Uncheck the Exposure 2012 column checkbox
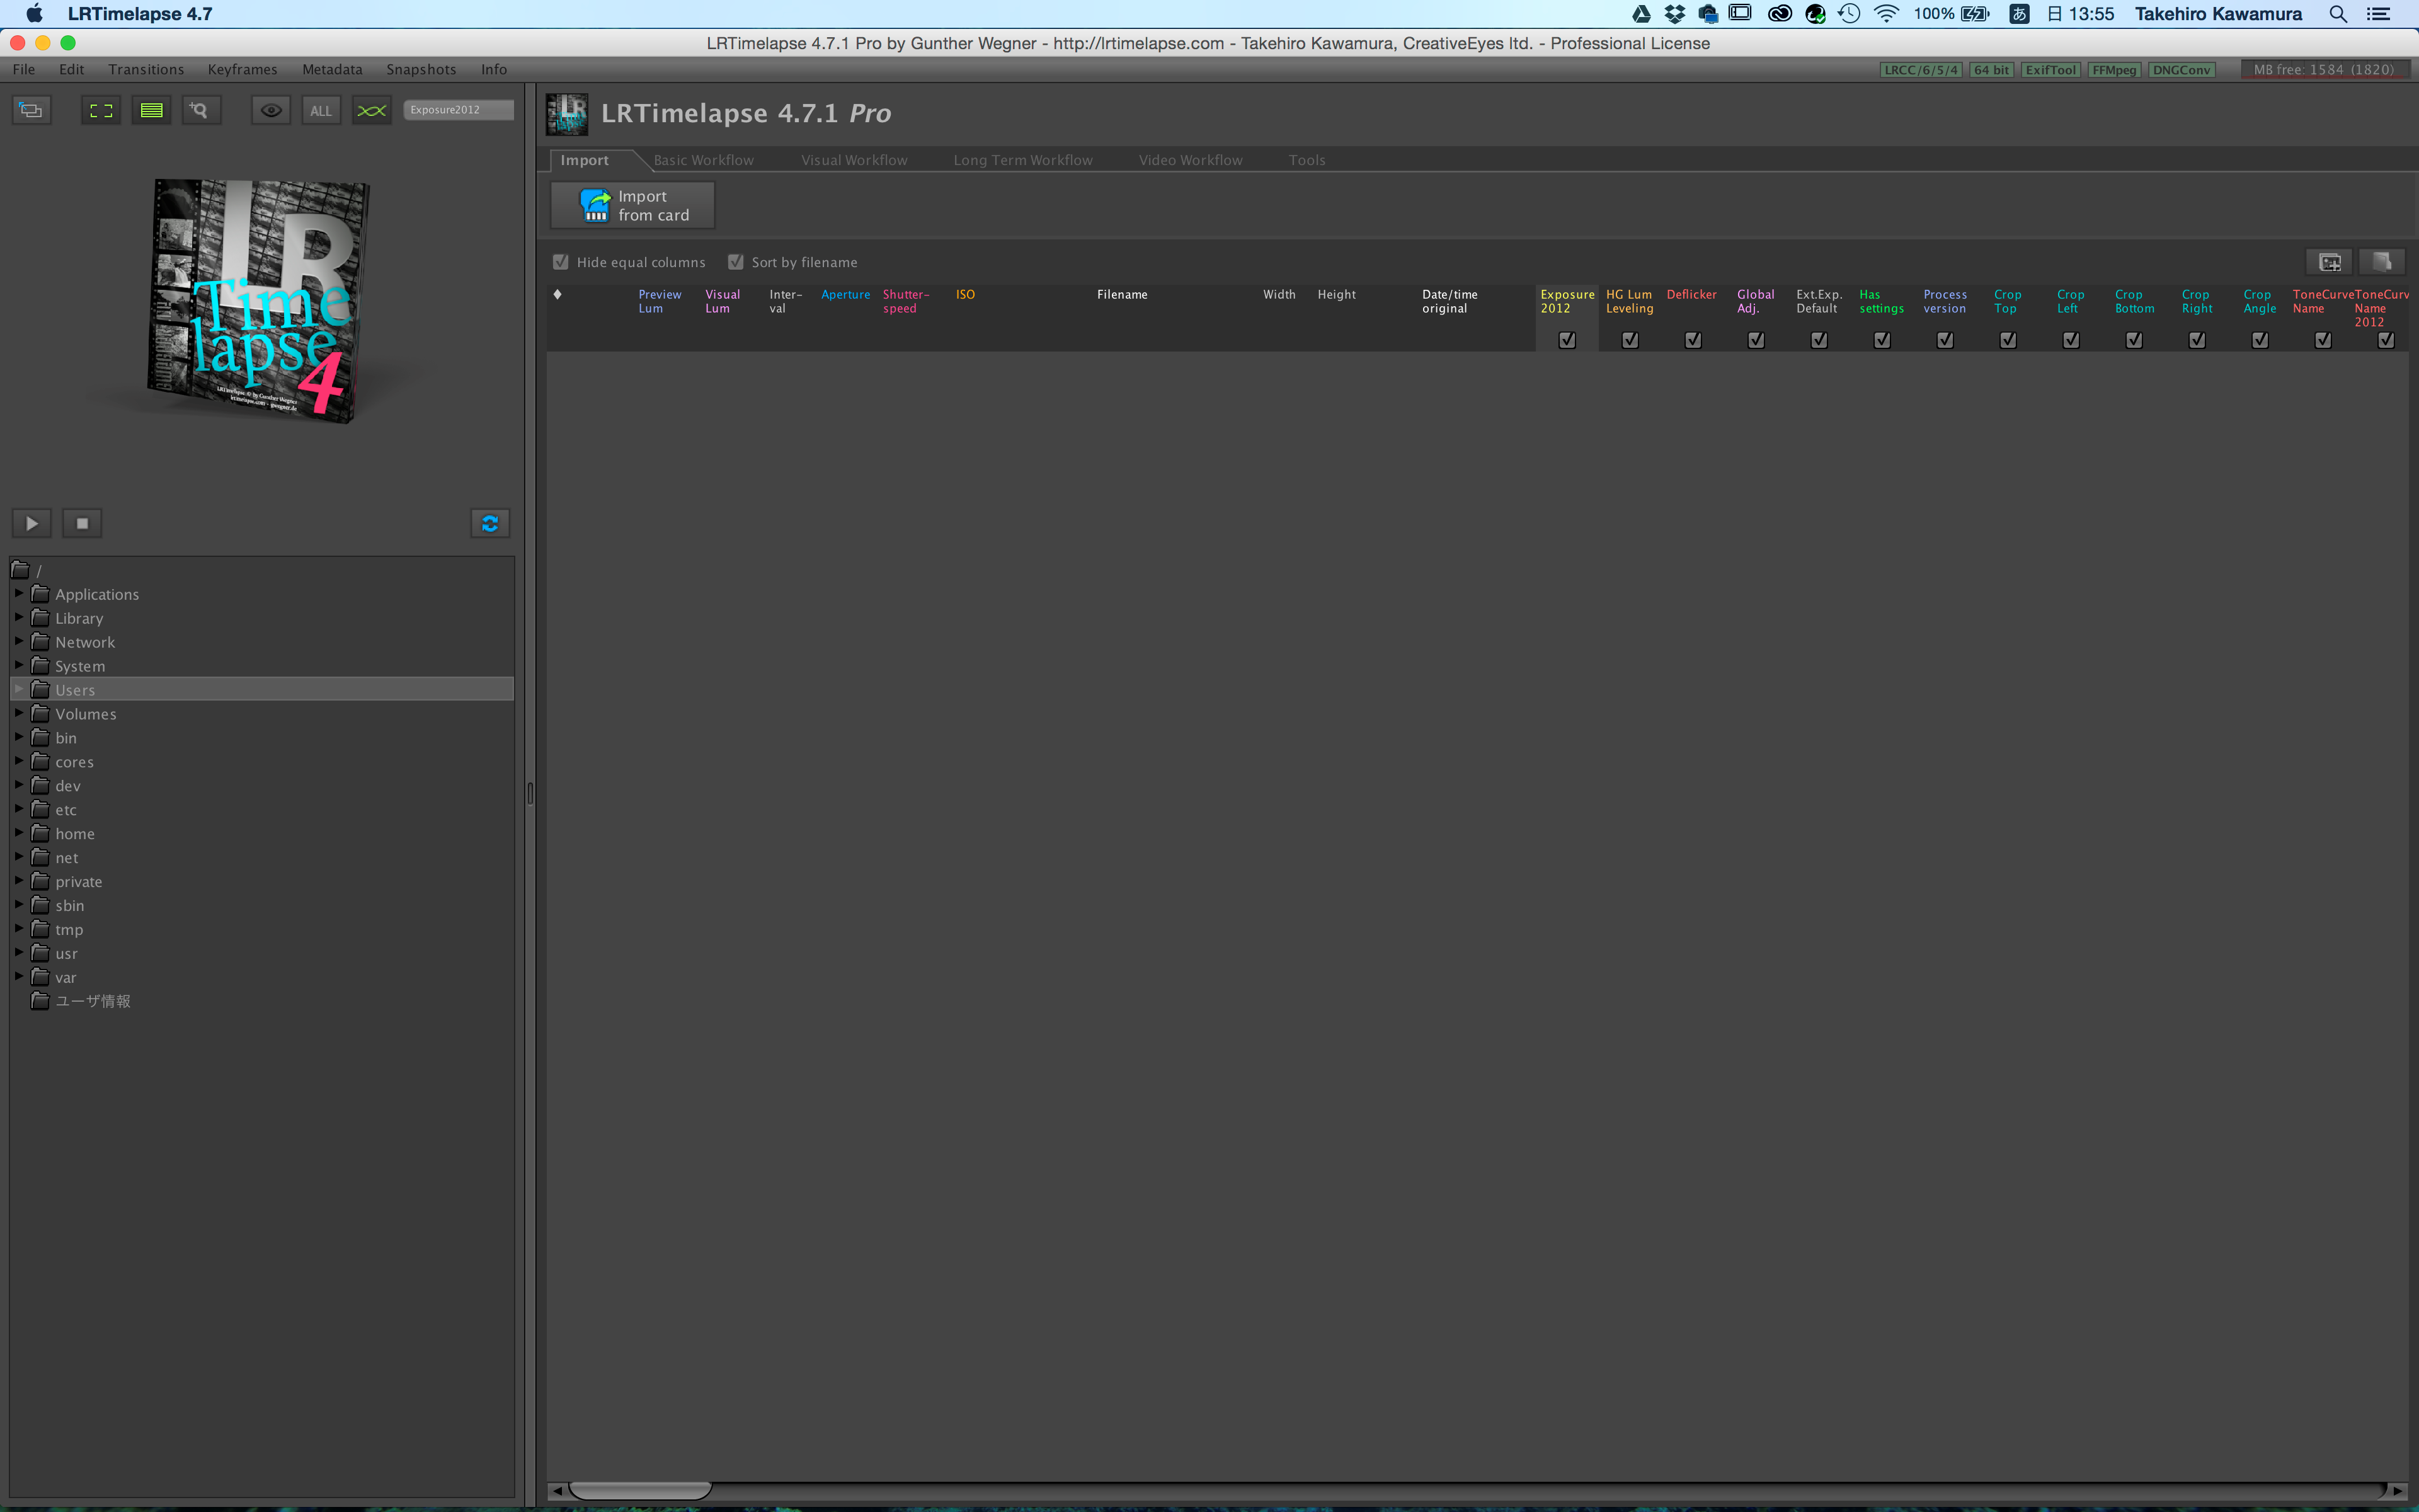 (x=1567, y=340)
